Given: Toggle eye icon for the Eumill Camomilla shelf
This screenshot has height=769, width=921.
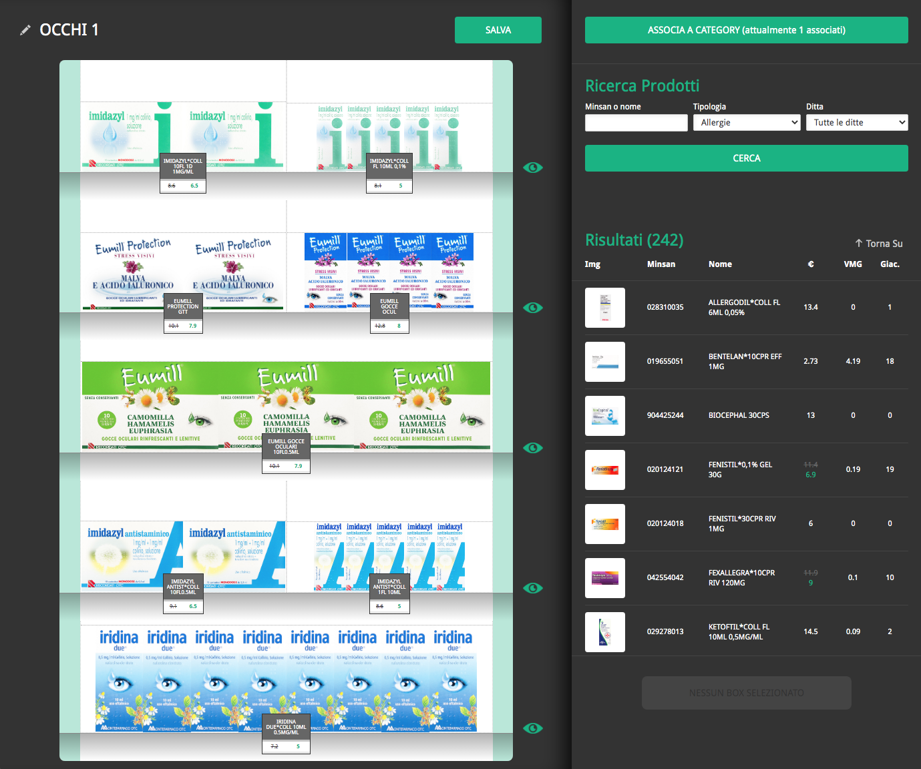Looking at the screenshot, I should (533, 448).
